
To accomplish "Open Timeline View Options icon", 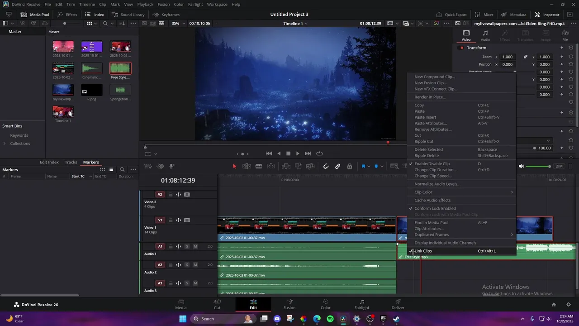I will click(148, 166).
